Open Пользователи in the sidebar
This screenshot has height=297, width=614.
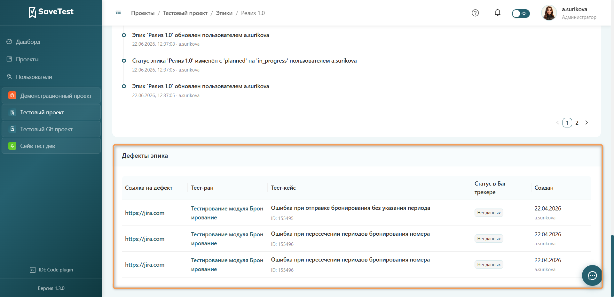tap(34, 77)
